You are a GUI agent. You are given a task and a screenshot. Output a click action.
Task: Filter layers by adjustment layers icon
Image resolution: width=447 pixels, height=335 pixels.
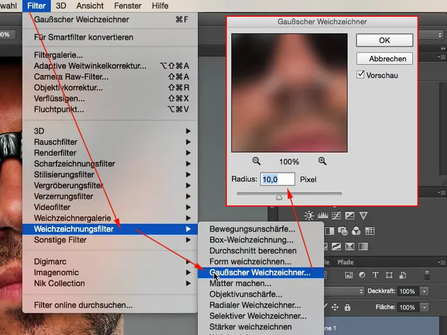coord(362,275)
